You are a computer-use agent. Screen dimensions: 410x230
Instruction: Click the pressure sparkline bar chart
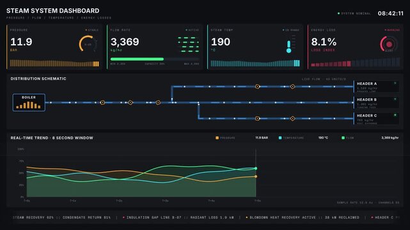(x=54, y=63)
